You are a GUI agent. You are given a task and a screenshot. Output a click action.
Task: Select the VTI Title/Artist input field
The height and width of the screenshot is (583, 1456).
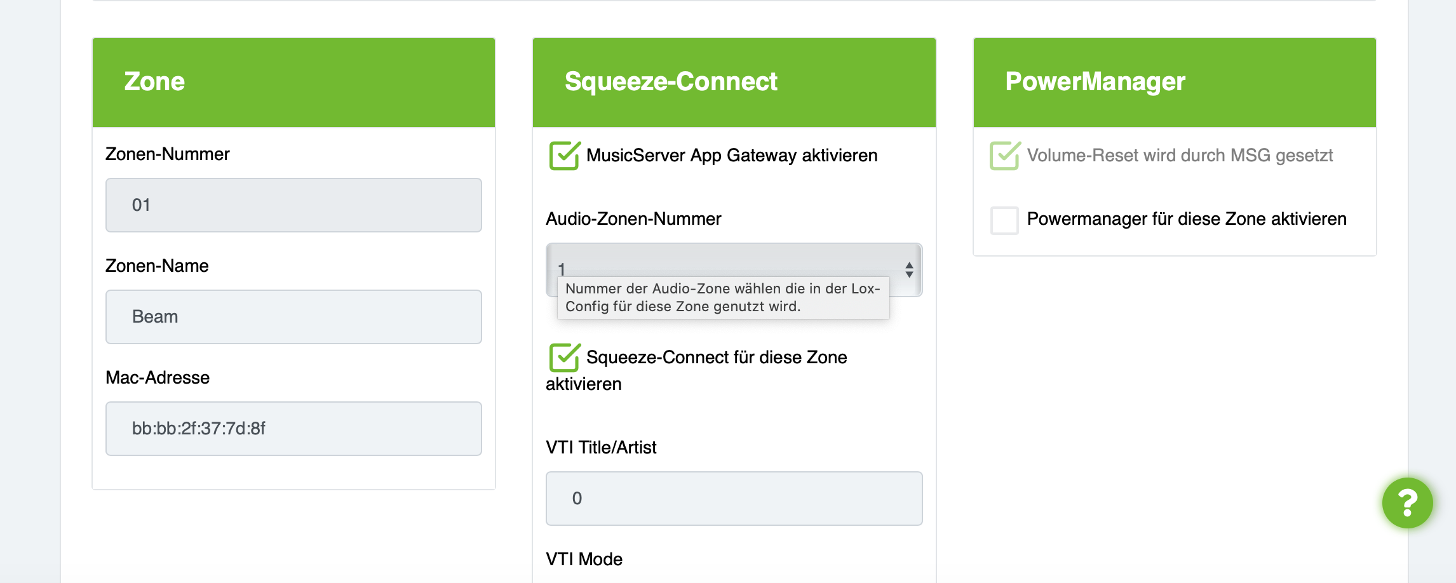tap(734, 499)
